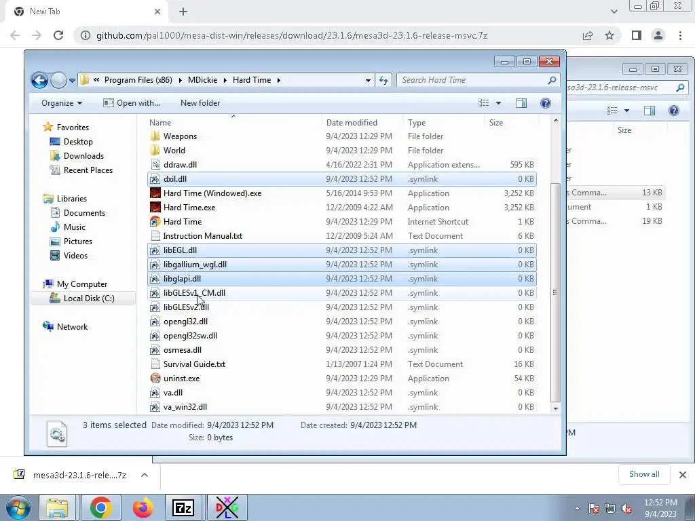Screen dimensions: 695x521
Task: Select opengl32.dll icon
Action: tap(155, 322)
